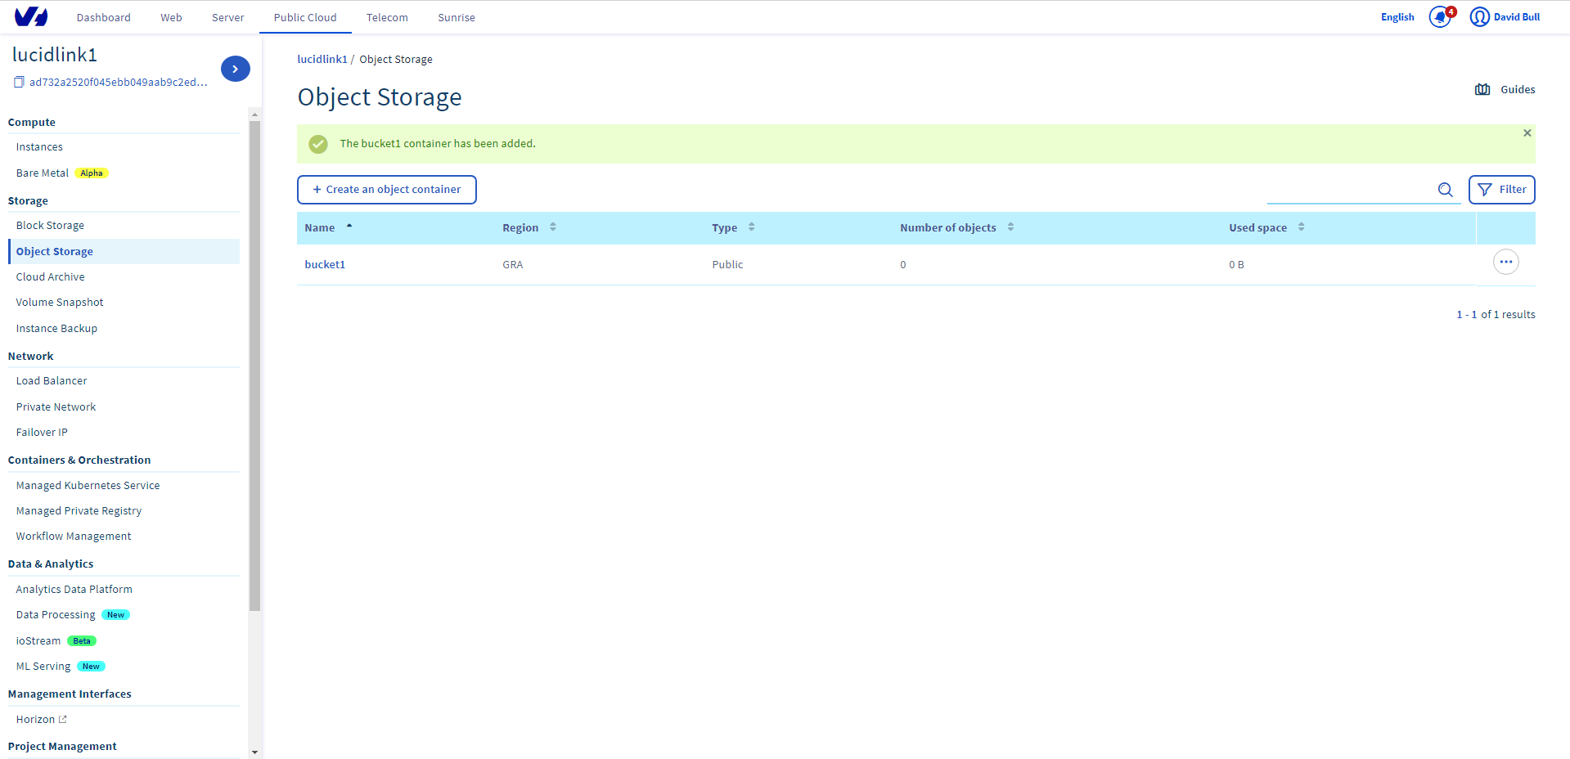Click the blue arrow button beside lucidlink1
This screenshot has width=1570, height=759.
coord(236,69)
